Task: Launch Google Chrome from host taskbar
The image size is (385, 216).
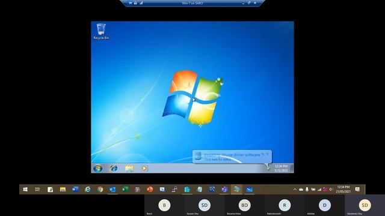Action: [100, 190]
